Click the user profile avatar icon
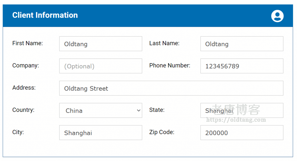Viewport: 297px width, 161px height. point(277,16)
